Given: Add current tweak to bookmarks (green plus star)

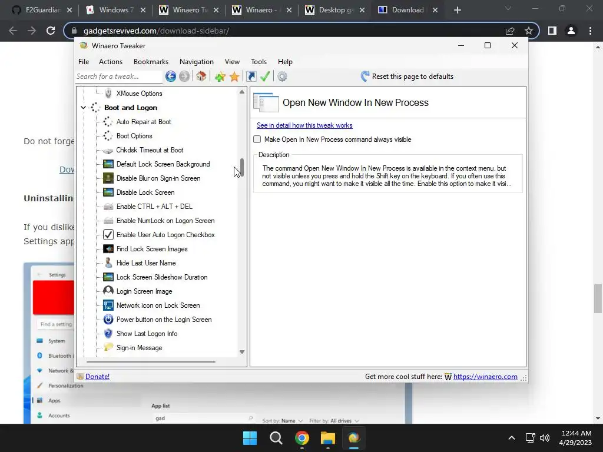Looking at the screenshot, I should (x=220, y=77).
